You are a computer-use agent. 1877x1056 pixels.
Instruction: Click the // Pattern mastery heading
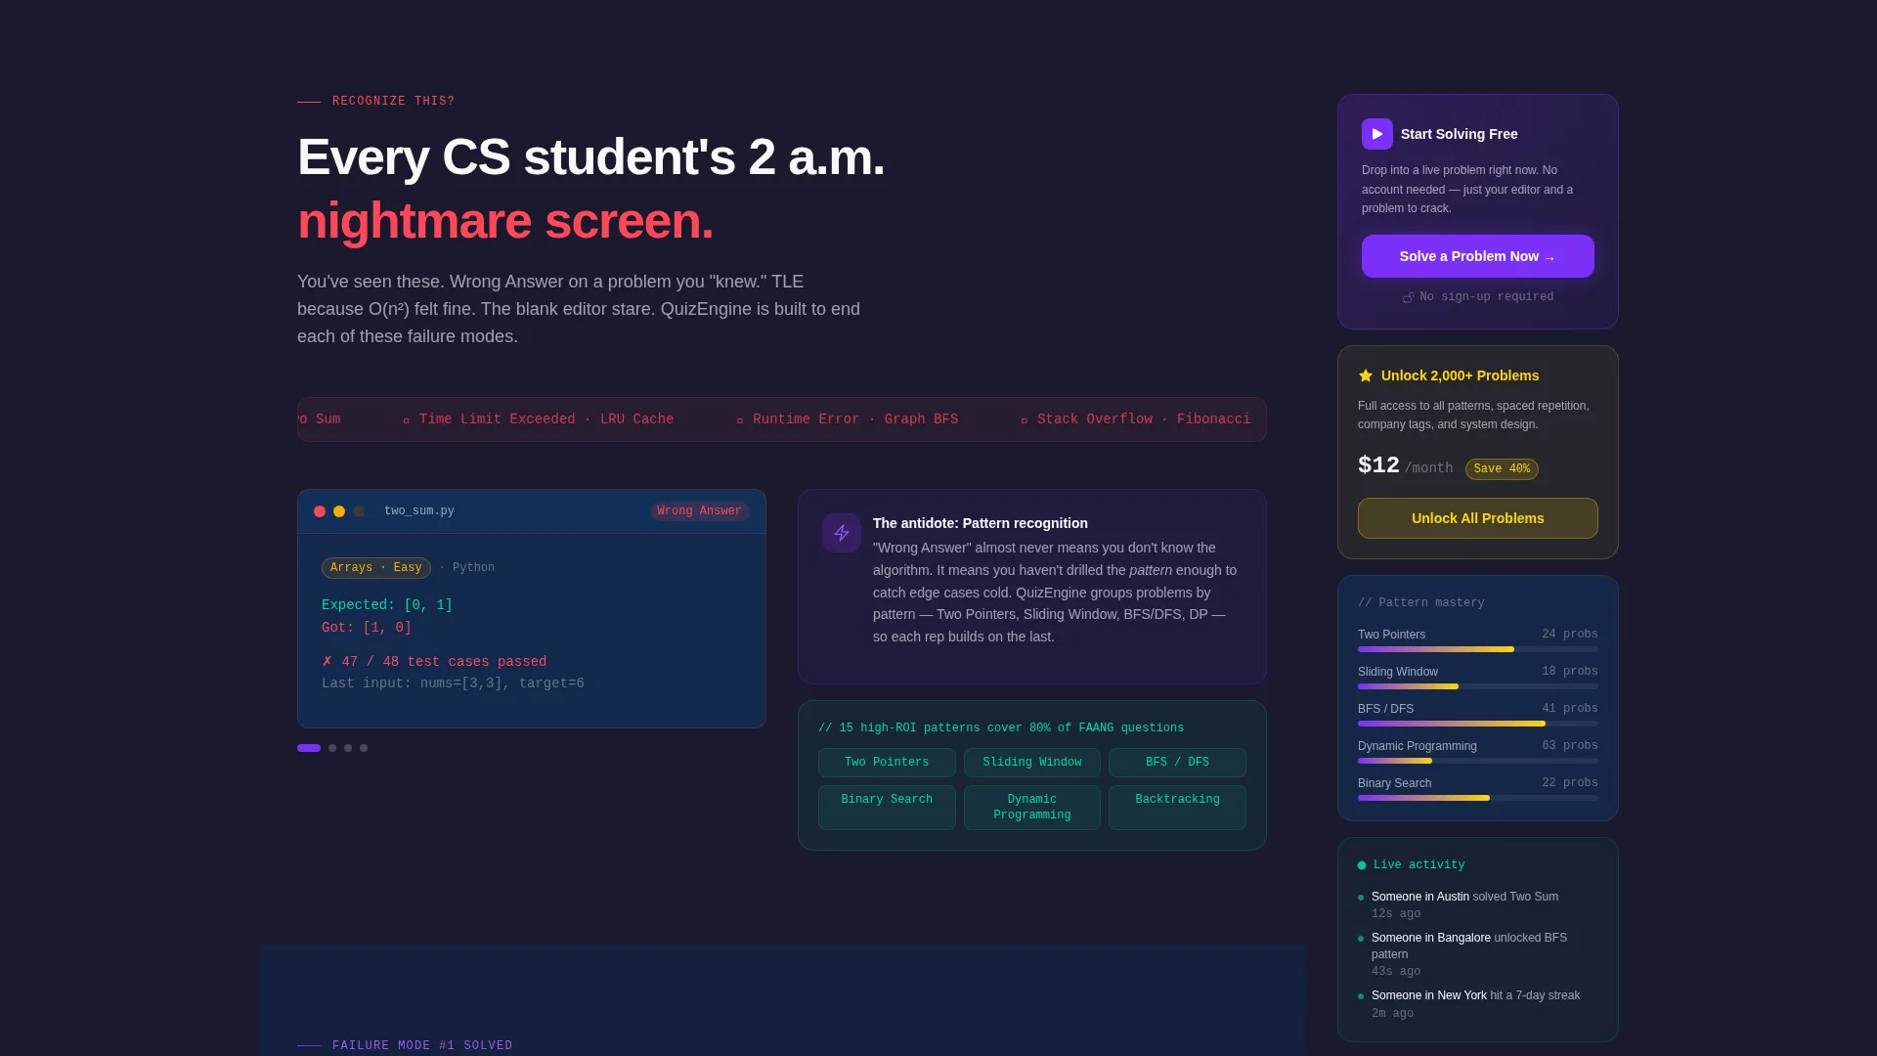pyautogui.click(x=1421, y=603)
